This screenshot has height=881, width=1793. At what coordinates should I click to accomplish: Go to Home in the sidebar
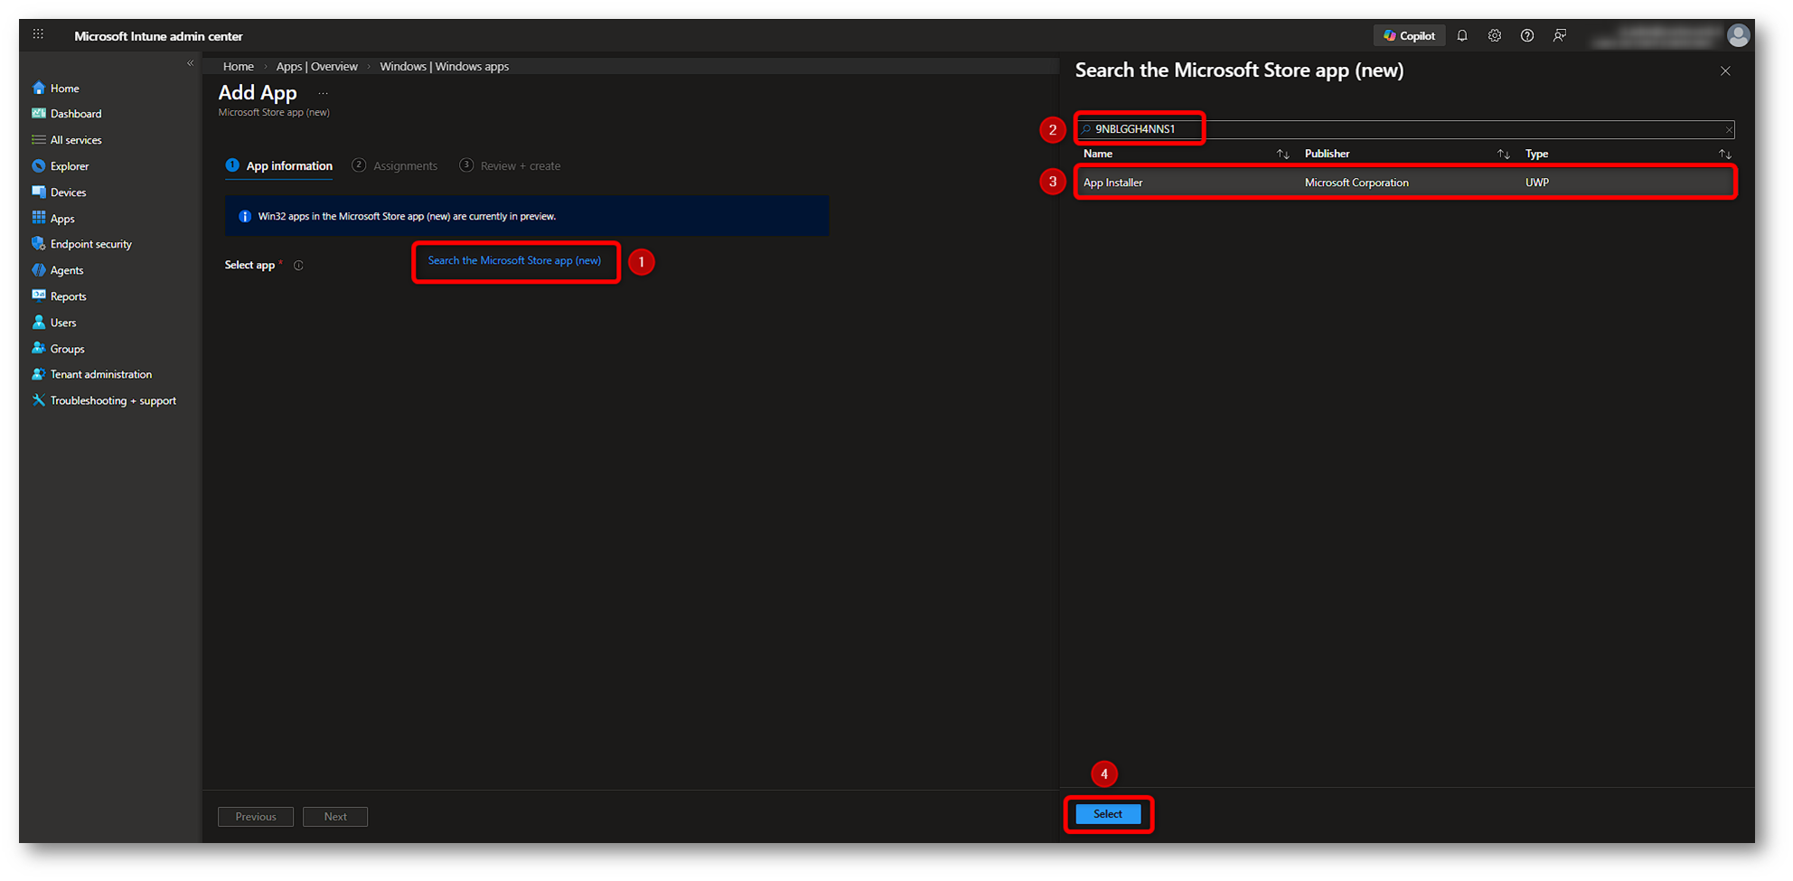[65, 89]
